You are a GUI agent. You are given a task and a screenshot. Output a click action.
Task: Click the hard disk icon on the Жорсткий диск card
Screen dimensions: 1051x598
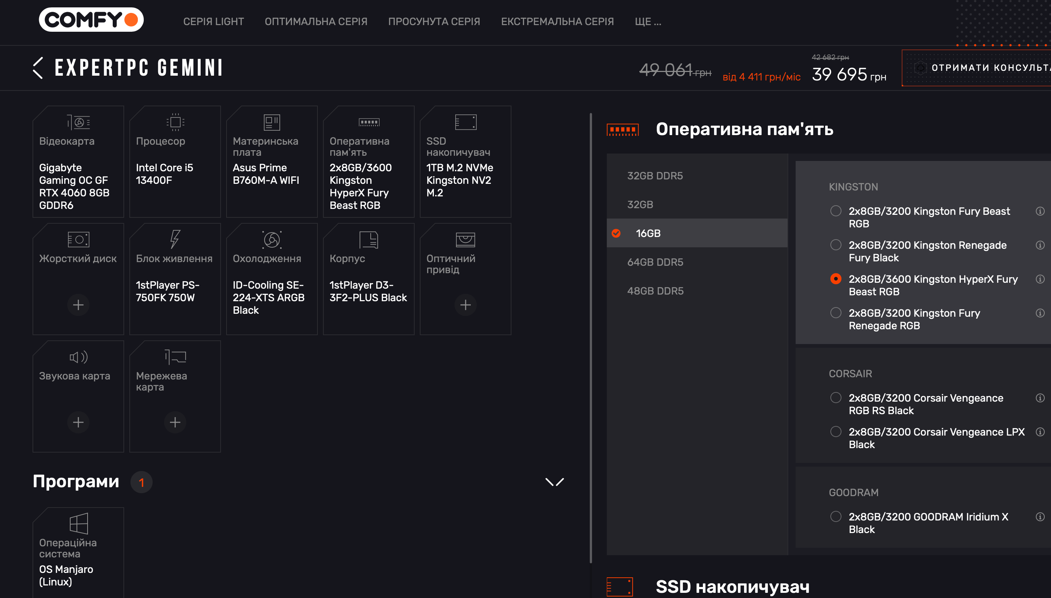point(78,240)
